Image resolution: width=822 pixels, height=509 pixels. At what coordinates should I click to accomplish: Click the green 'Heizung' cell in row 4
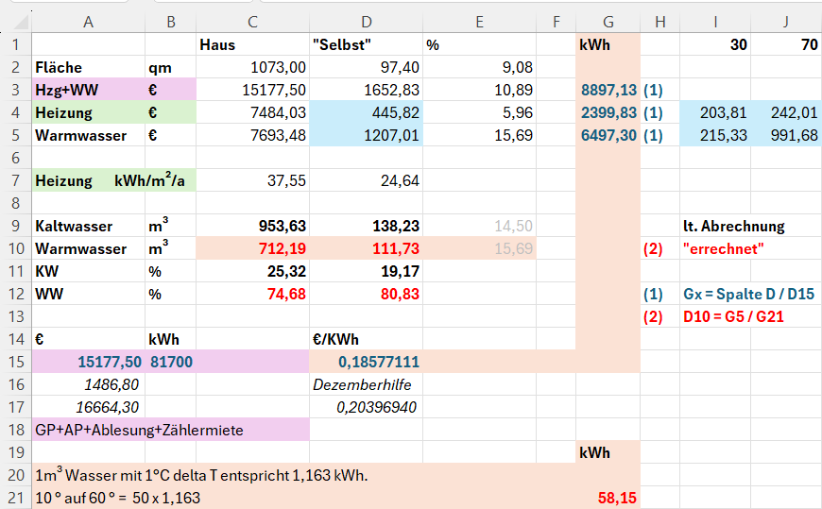coord(88,112)
